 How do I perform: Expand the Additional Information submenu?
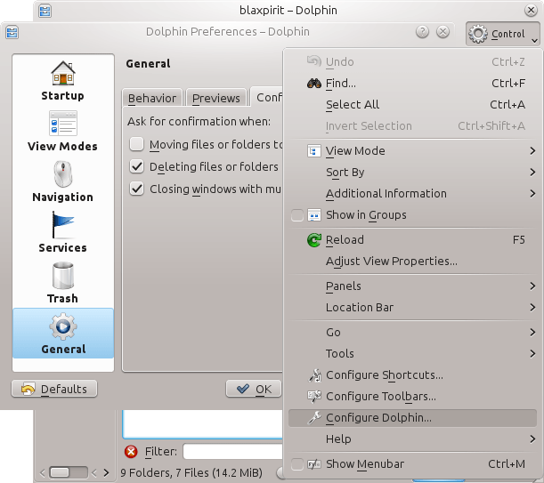412,194
